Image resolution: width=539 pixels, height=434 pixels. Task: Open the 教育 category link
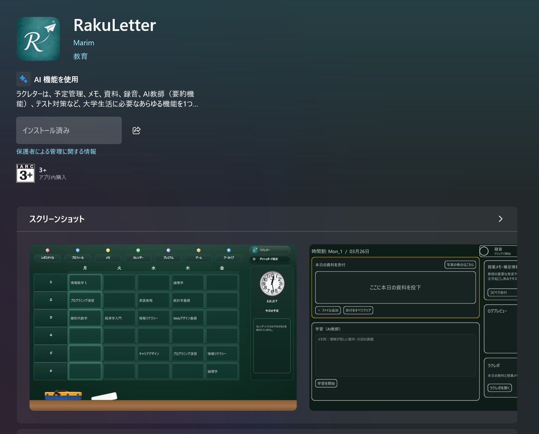80,56
